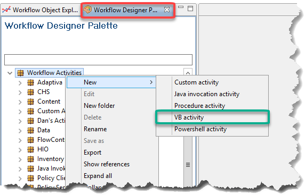
Task: Click the greyed-out Delete menu entry
Action: pyautogui.click(x=111, y=117)
